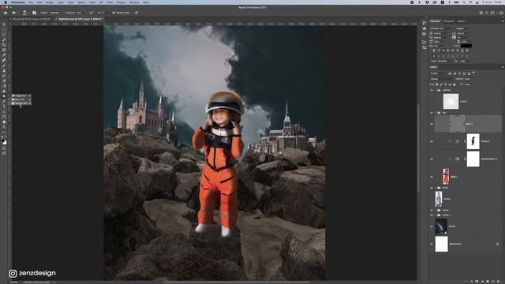The image size is (505, 284).
Task: Choose Dodge Tool from flyout
Action: click(21, 95)
